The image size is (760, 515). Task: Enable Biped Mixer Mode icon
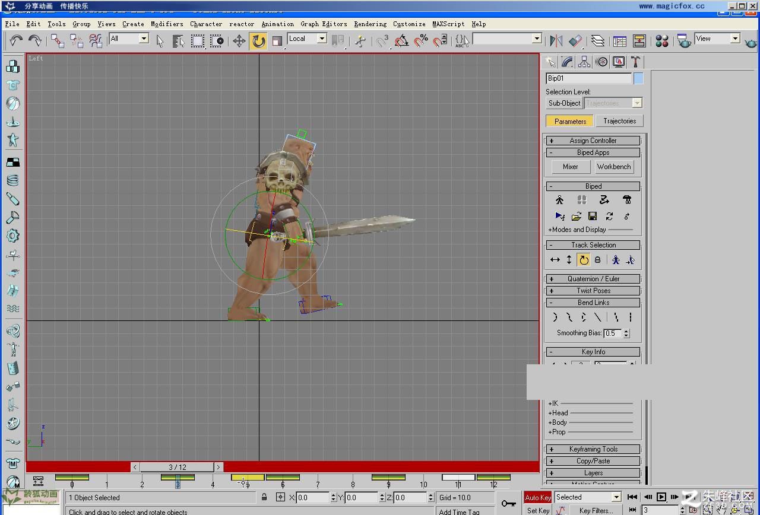point(627,200)
